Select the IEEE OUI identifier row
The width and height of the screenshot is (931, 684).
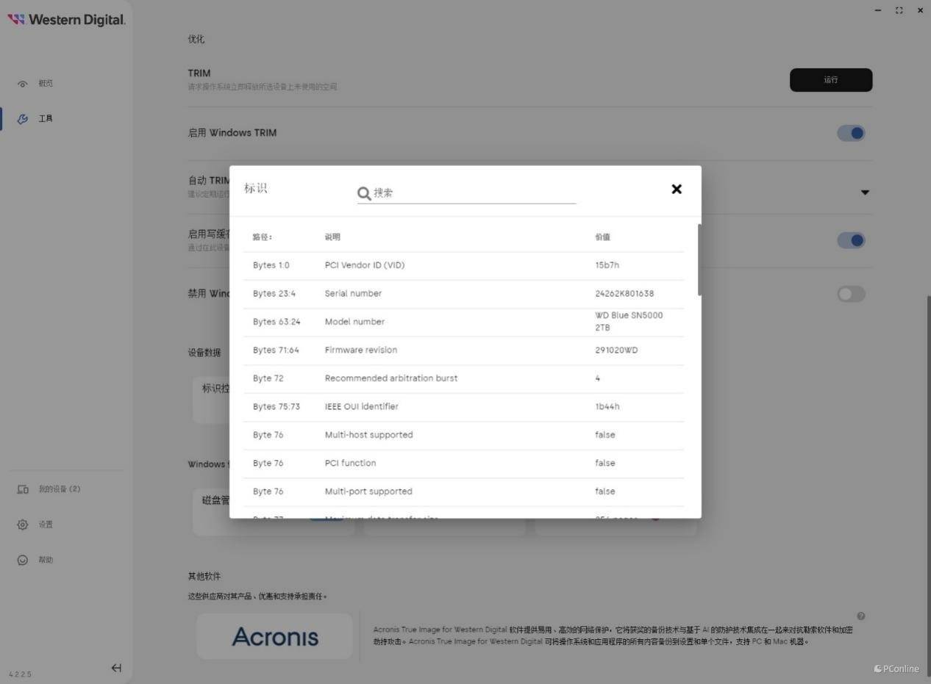pyautogui.click(x=463, y=407)
